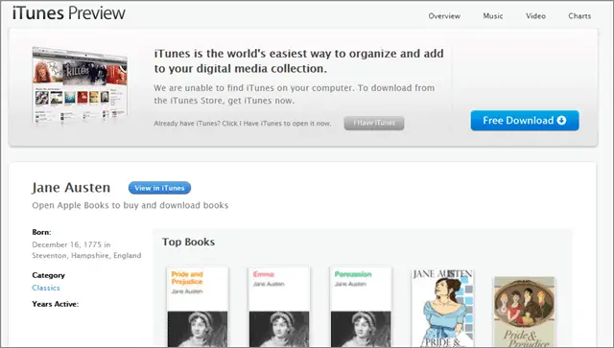Select the Jane Austen author heading
The height and width of the screenshot is (348, 614).
pyautogui.click(x=71, y=188)
